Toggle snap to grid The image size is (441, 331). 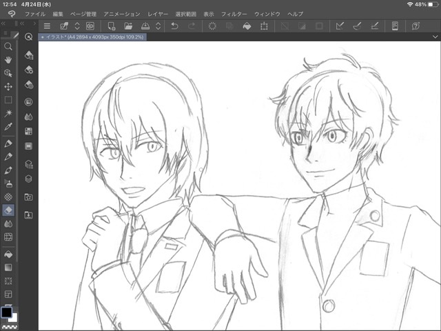point(374,26)
